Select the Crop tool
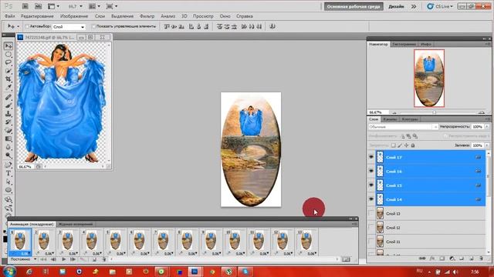This screenshot has width=494, height=277. (x=8, y=79)
